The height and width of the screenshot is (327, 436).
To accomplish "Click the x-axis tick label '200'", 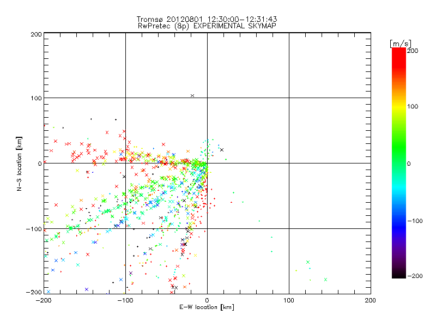I will 371,300.
